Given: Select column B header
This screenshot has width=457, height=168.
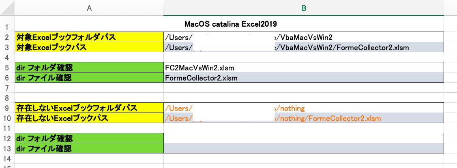Looking at the screenshot, I should (304, 8).
